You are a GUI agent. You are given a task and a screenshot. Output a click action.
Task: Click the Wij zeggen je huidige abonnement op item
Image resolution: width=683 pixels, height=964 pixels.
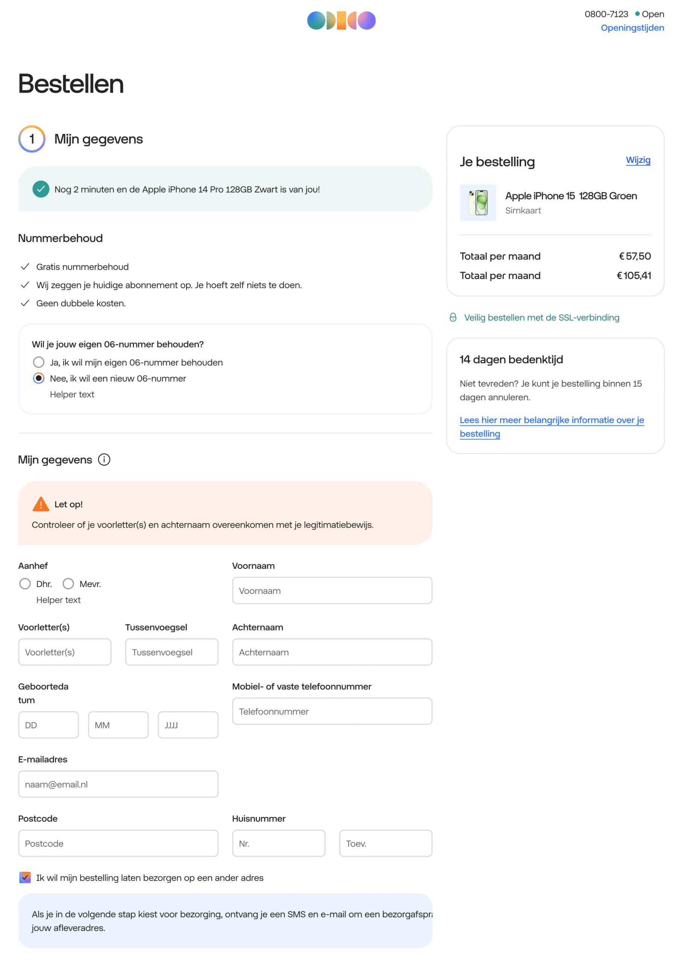pyautogui.click(x=169, y=285)
